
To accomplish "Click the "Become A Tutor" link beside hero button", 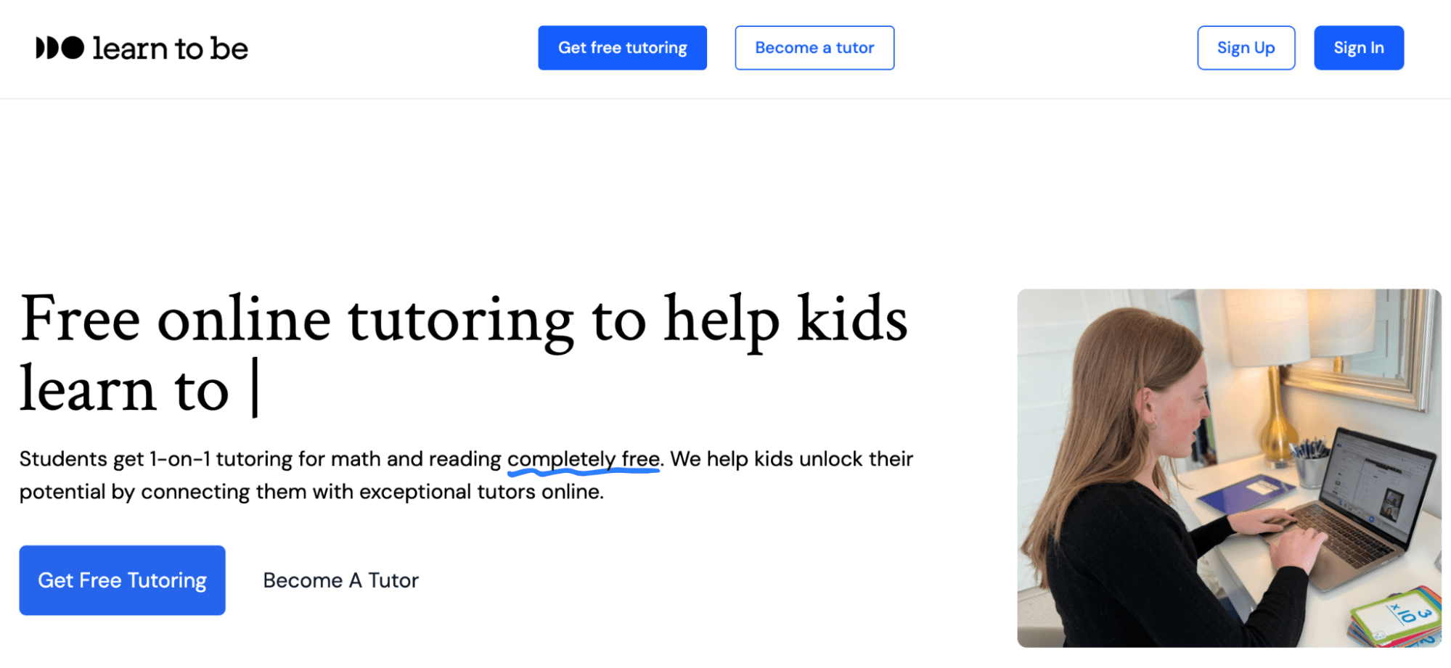I will point(341,580).
